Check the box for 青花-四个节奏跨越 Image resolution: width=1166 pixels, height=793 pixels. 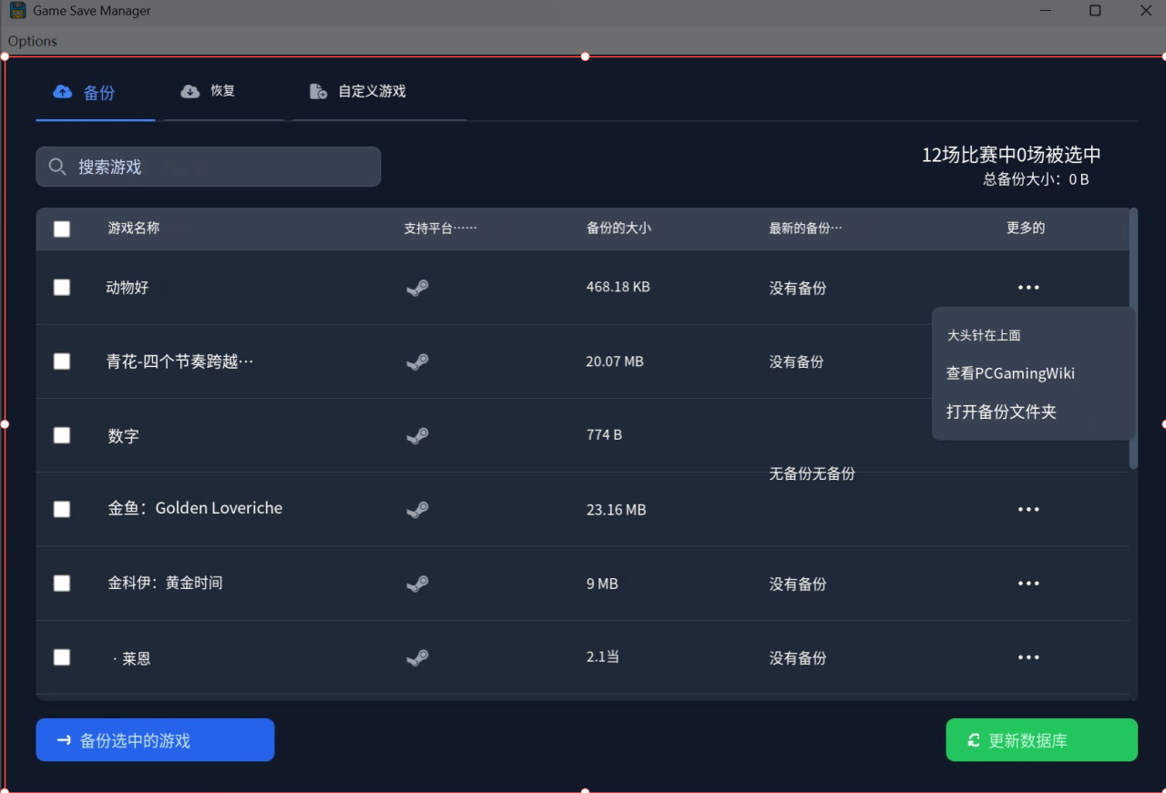[x=62, y=361]
